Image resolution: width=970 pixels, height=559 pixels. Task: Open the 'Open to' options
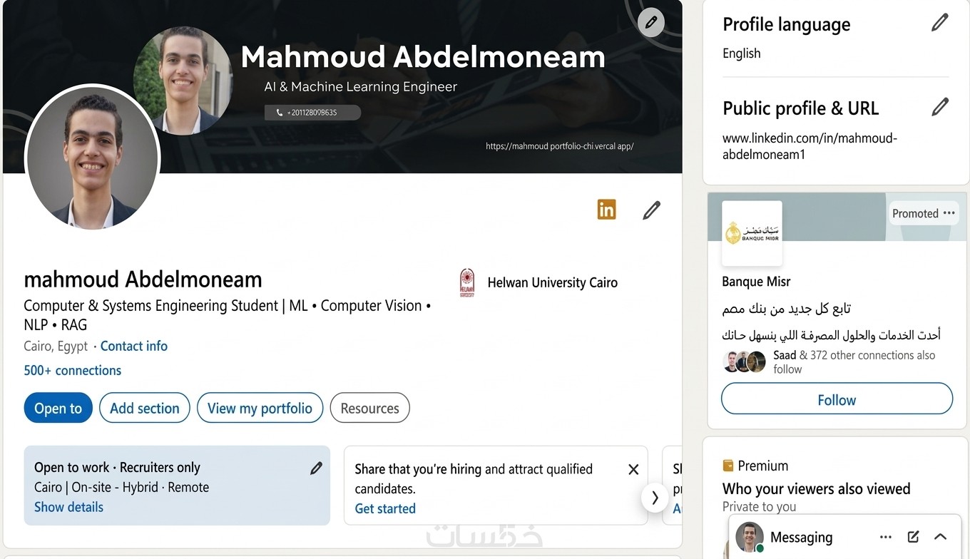[x=58, y=408]
